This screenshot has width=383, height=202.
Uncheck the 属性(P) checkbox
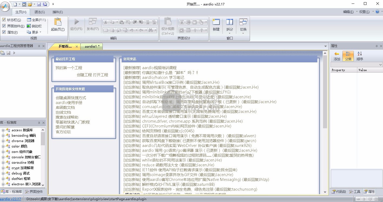pos(4,32)
